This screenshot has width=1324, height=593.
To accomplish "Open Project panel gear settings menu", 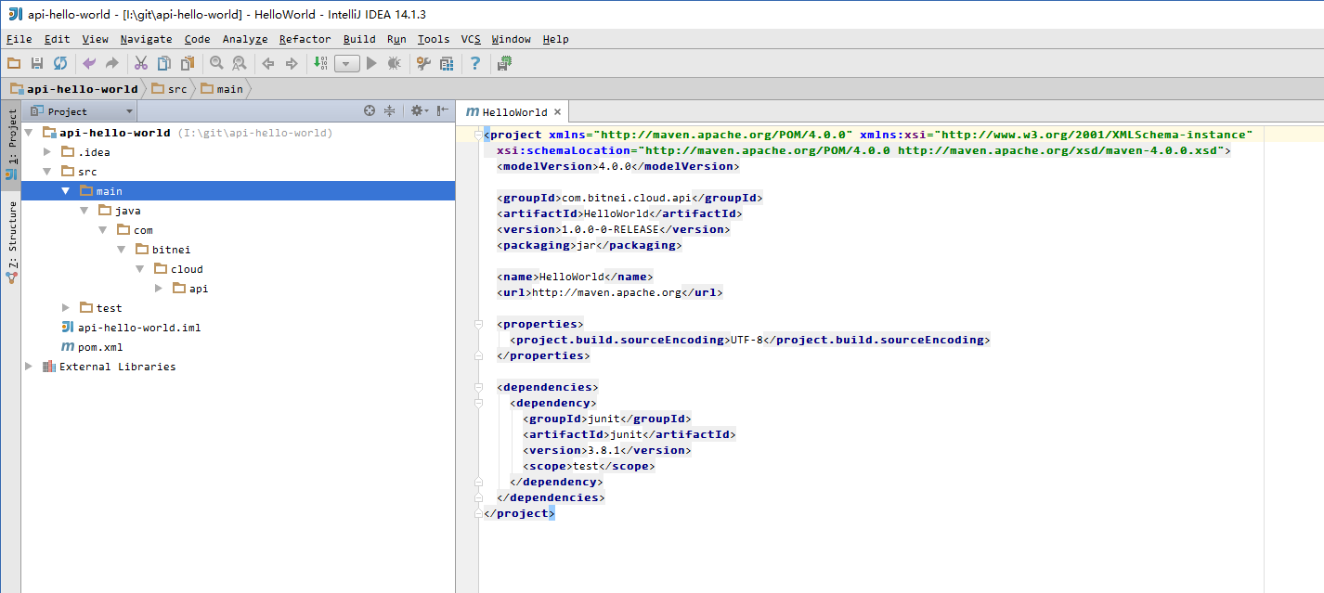I will 419,110.
